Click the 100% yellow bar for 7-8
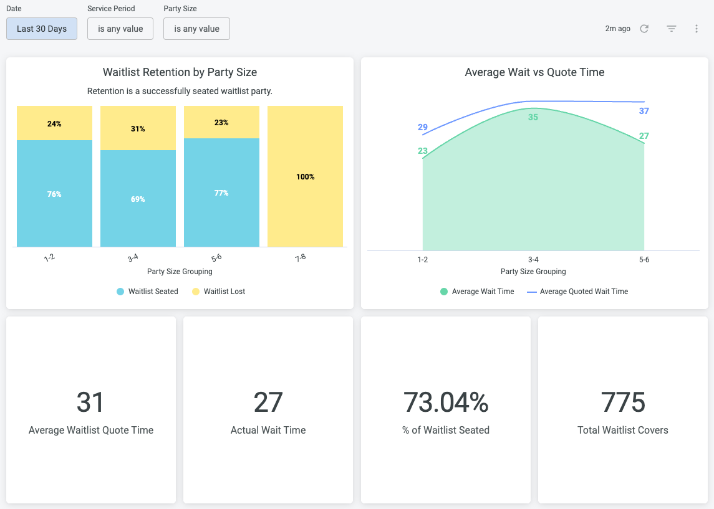714x509 pixels. click(305, 176)
